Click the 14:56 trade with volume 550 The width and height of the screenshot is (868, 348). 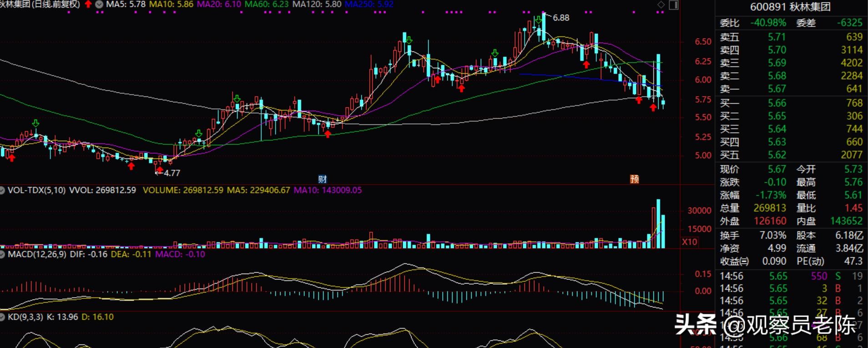point(791,276)
